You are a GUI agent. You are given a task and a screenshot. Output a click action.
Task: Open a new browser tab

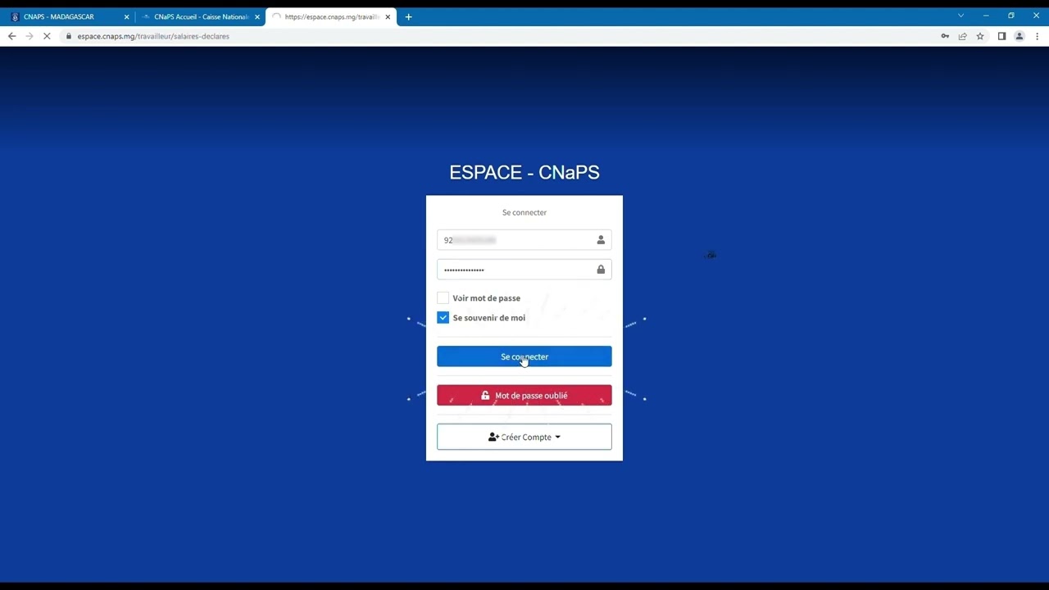[x=408, y=16]
